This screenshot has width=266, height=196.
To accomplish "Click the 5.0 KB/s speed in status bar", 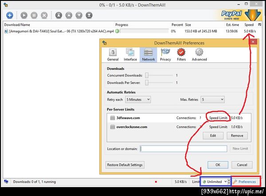I will [181, 182].
